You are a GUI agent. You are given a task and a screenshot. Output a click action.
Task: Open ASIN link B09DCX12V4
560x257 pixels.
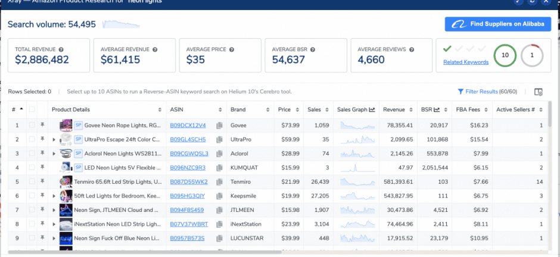point(188,126)
